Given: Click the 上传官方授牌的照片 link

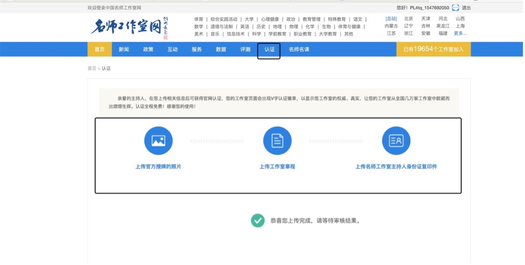Looking at the screenshot, I should [x=158, y=167].
